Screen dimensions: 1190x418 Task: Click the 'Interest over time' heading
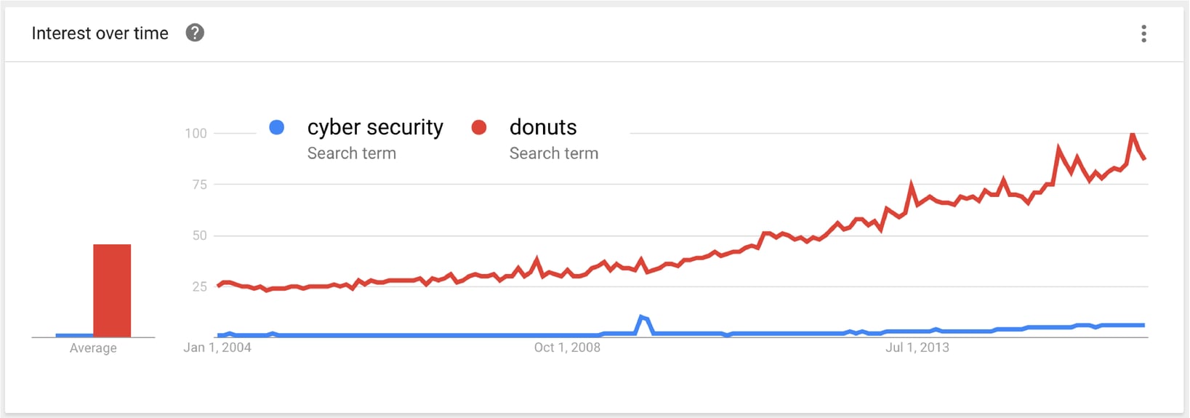coord(100,33)
